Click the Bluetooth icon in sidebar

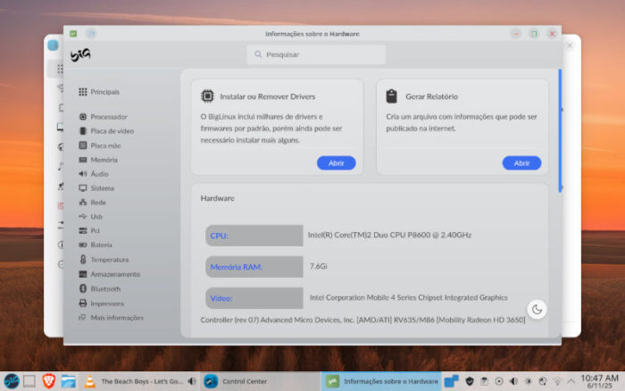coord(83,288)
